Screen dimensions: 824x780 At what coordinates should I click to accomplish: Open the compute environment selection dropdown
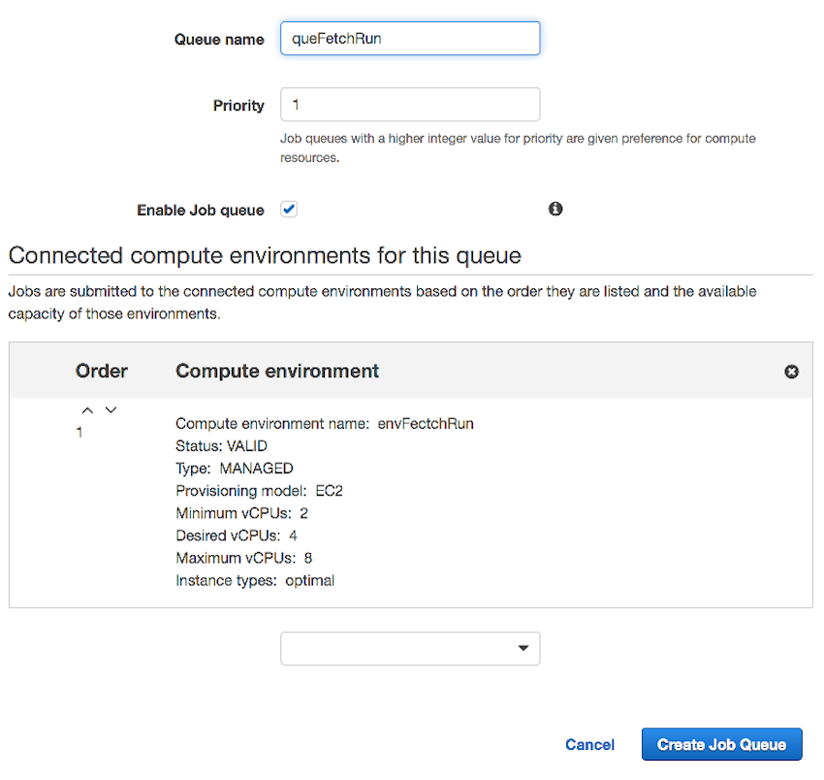410,648
